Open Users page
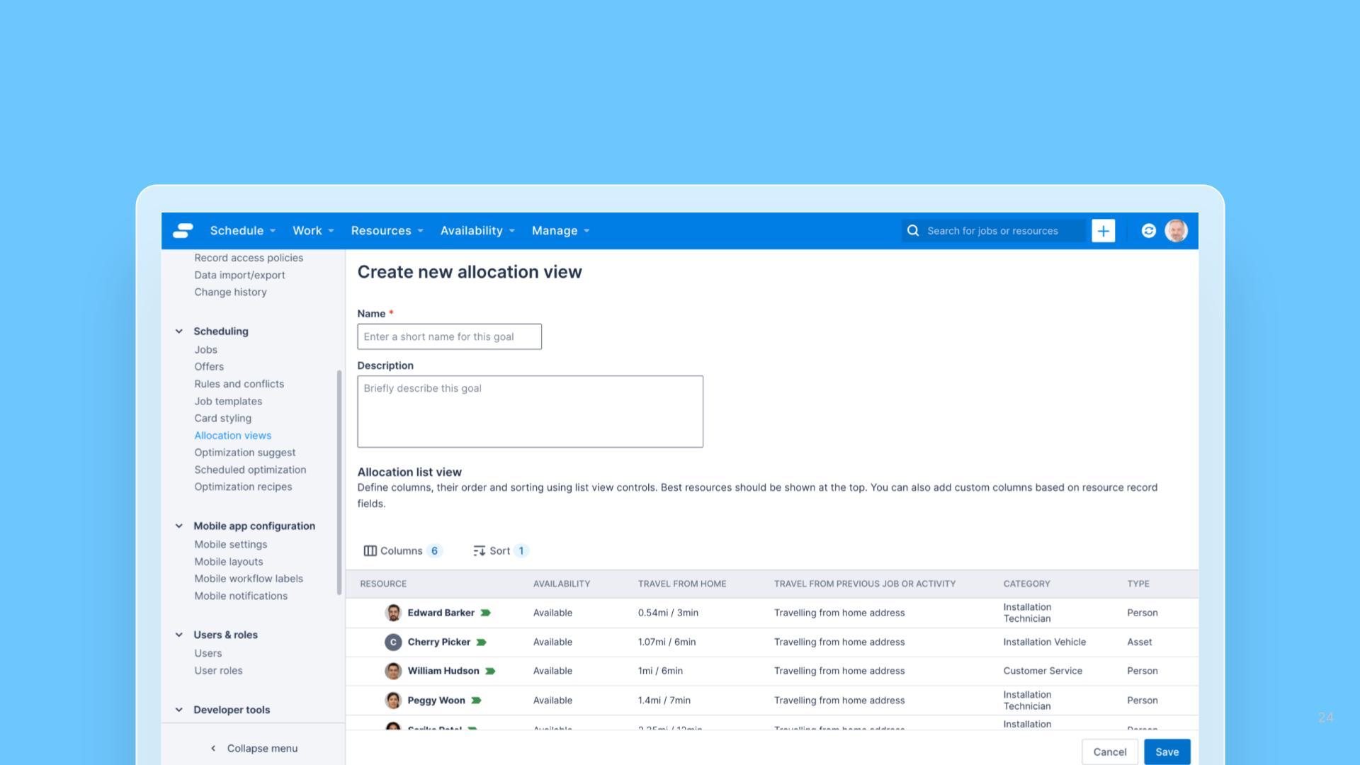 coord(208,654)
